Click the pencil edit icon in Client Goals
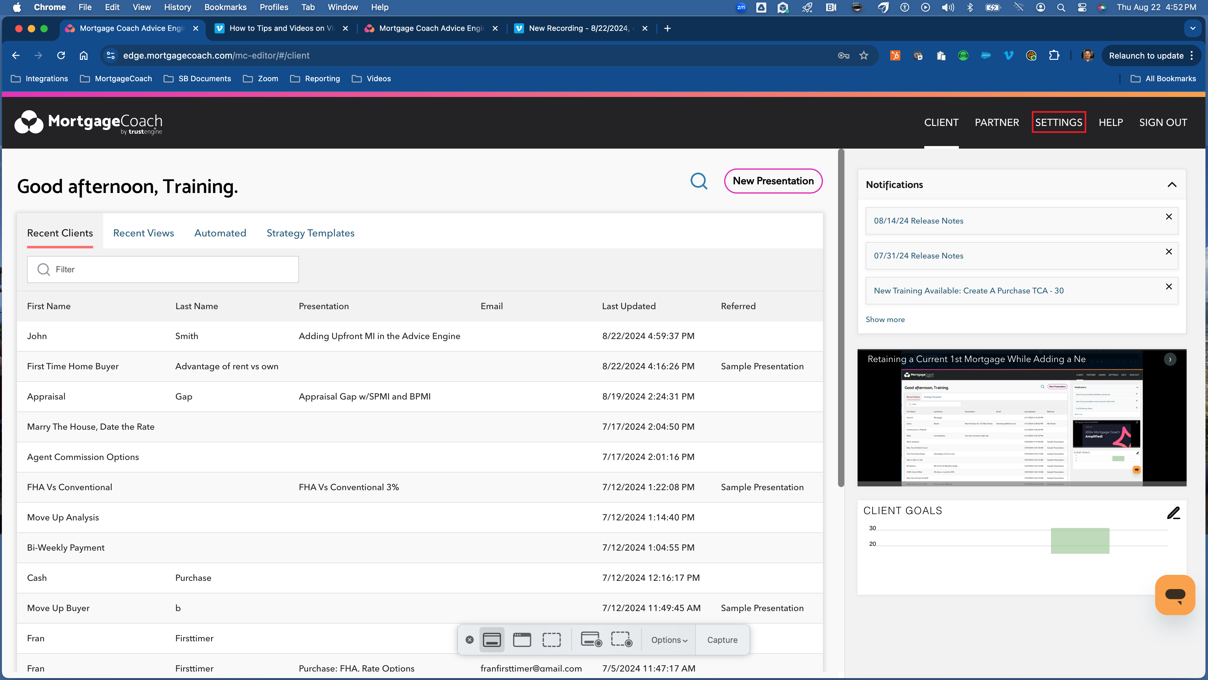 tap(1173, 513)
